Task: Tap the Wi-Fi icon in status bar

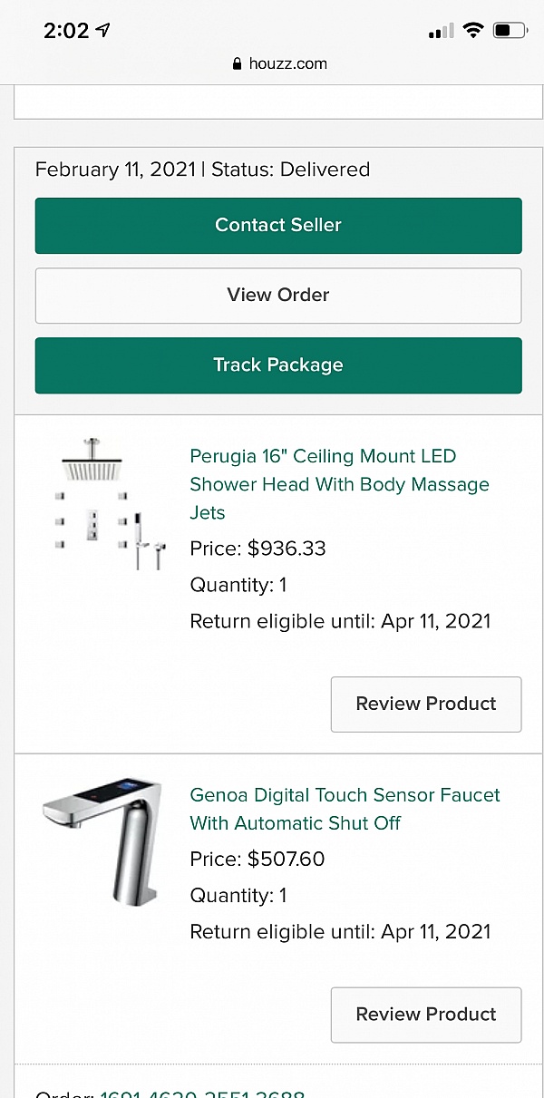Action: (472, 31)
